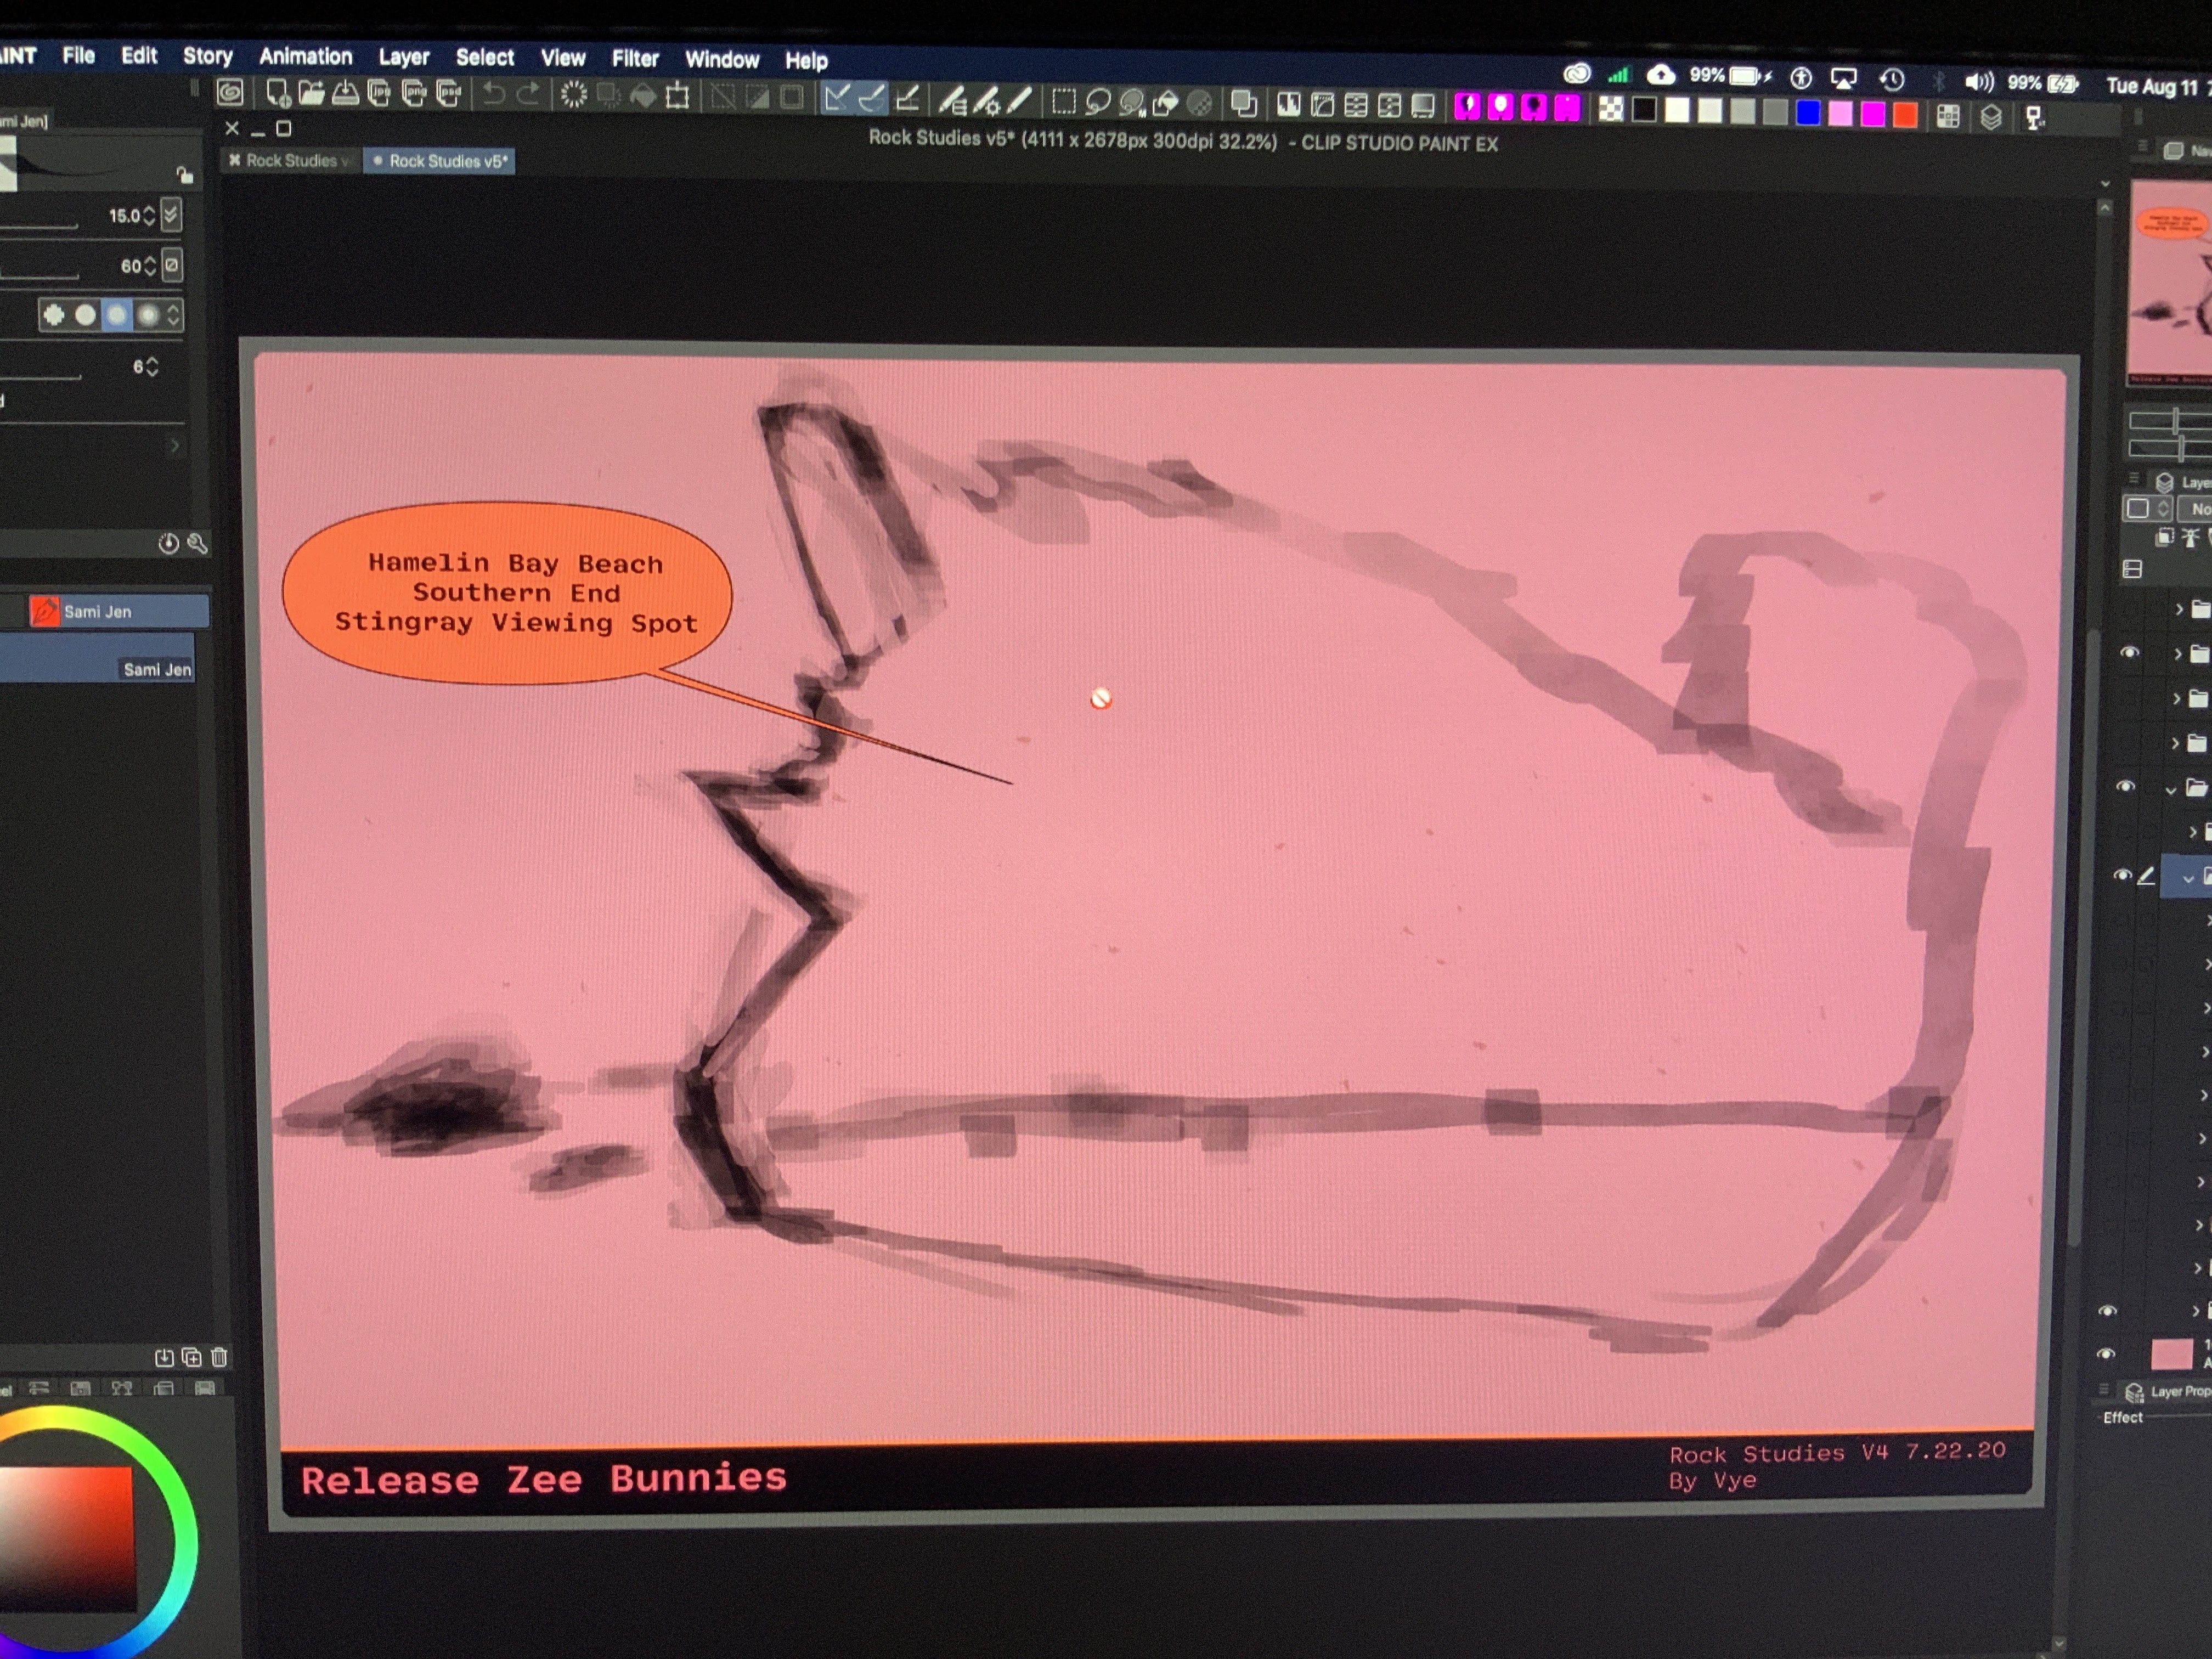The image size is (2212, 1659).
Task: Click the lasso selection icon in toolbar
Action: pyautogui.click(x=1098, y=102)
